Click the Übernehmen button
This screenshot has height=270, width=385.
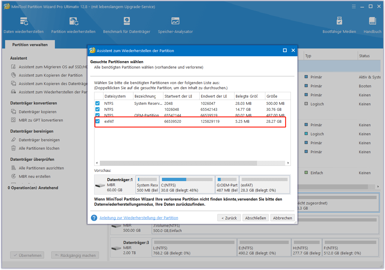[x=27, y=255]
